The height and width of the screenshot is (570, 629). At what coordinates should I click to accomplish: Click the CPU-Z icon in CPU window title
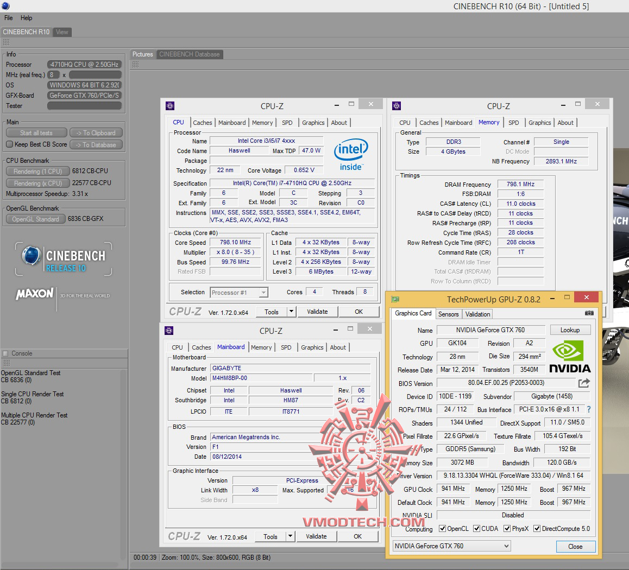coord(170,106)
